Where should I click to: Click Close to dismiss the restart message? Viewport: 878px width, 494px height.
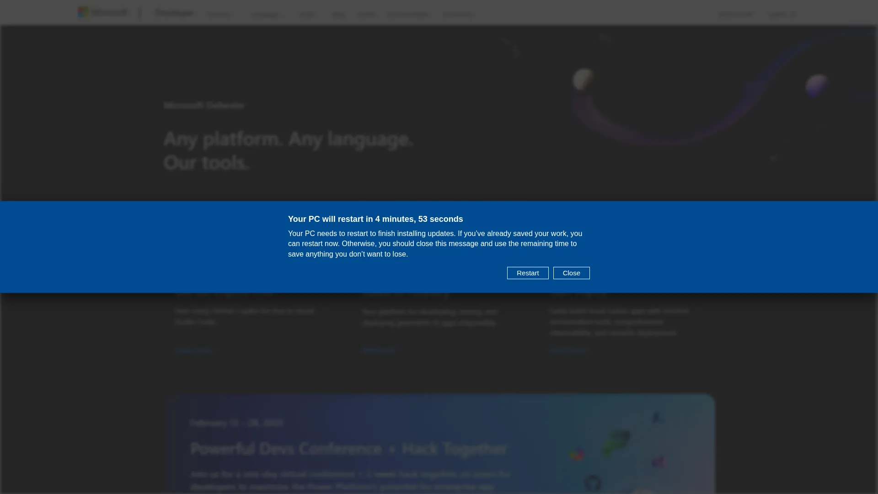click(572, 273)
